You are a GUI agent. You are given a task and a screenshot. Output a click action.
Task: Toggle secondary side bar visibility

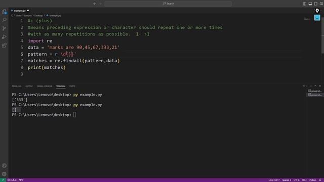[316, 4]
